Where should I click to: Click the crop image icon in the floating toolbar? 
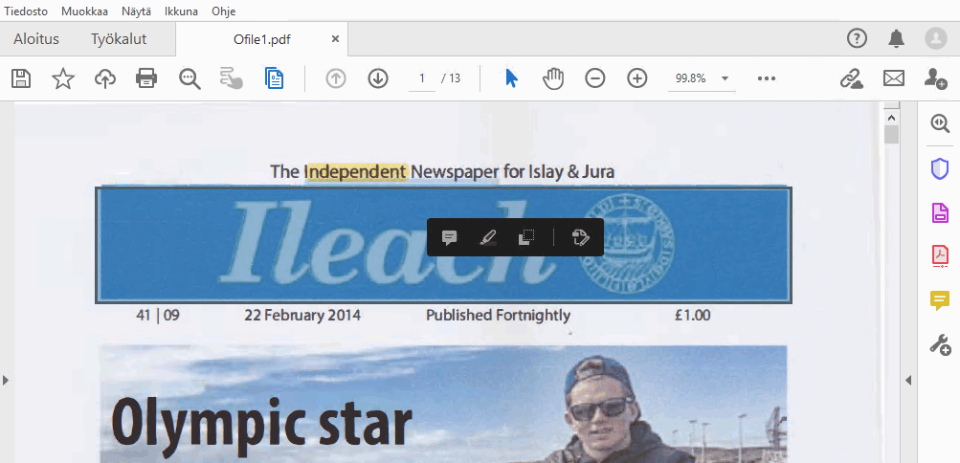click(525, 237)
